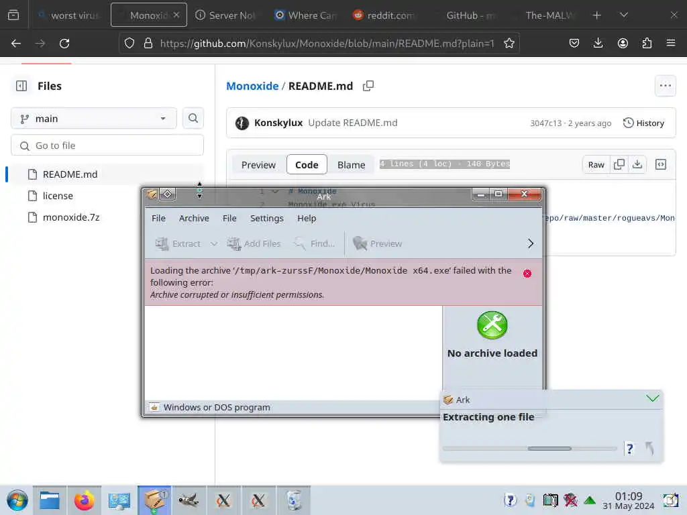Expand the Extract dropdown arrow
The width and height of the screenshot is (687, 515).
[x=214, y=243]
